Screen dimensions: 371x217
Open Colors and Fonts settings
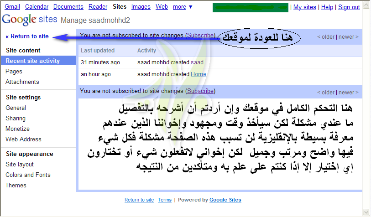(28, 175)
